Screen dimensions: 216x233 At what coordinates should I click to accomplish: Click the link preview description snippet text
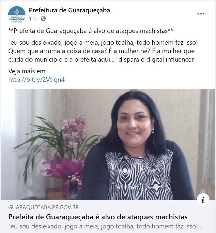click(105, 226)
